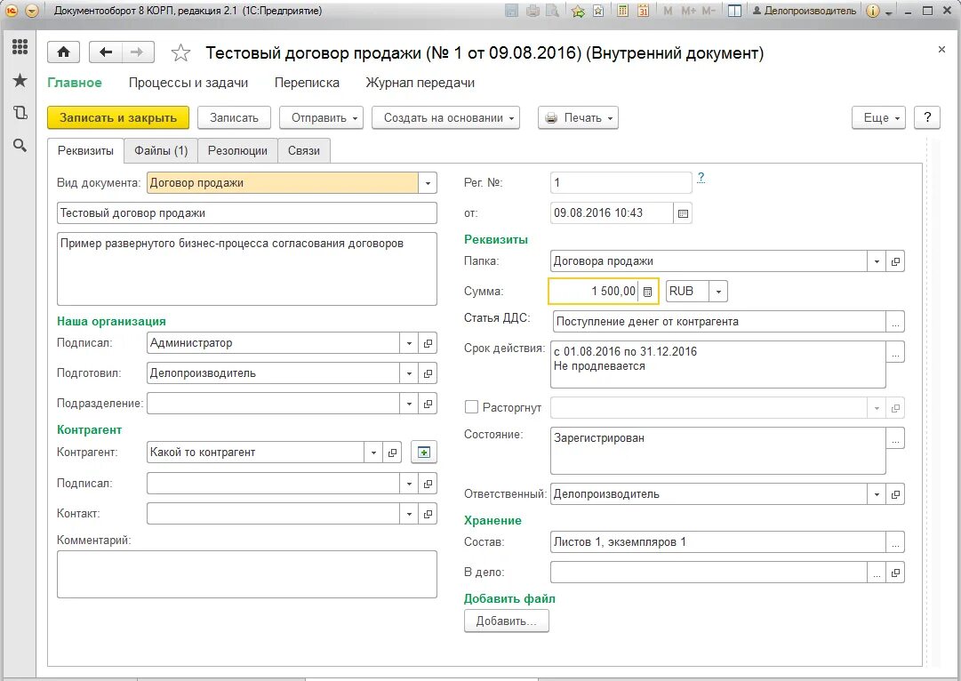
Task: Open Подразделение card icon
Action: pos(428,404)
